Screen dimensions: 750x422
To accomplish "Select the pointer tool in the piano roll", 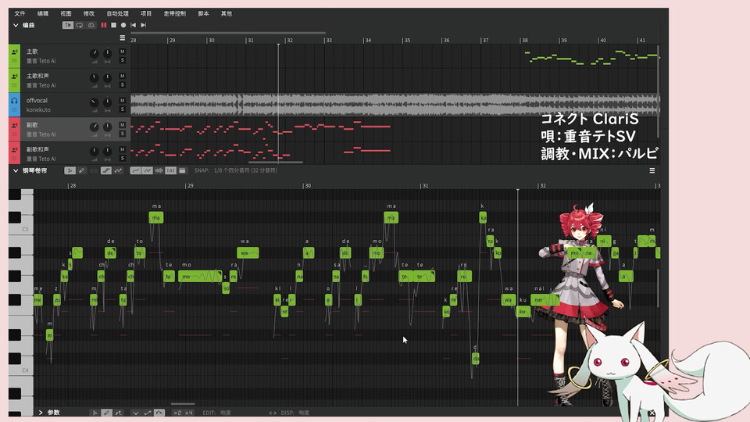I will (70, 170).
